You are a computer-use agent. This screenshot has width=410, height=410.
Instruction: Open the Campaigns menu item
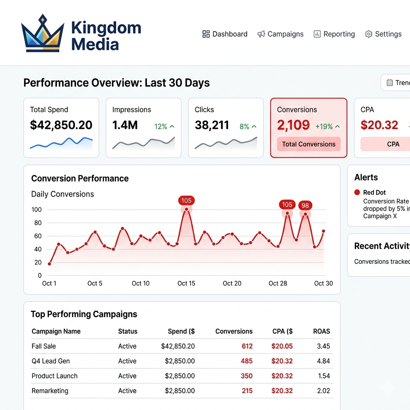[285, 34]
